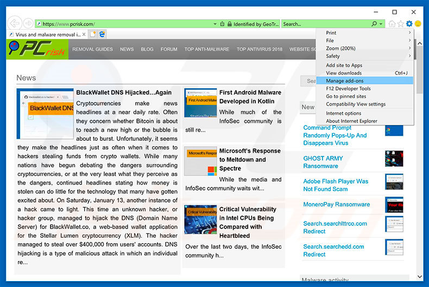
Task: Click the PCrisk logo
Action: 36,49
